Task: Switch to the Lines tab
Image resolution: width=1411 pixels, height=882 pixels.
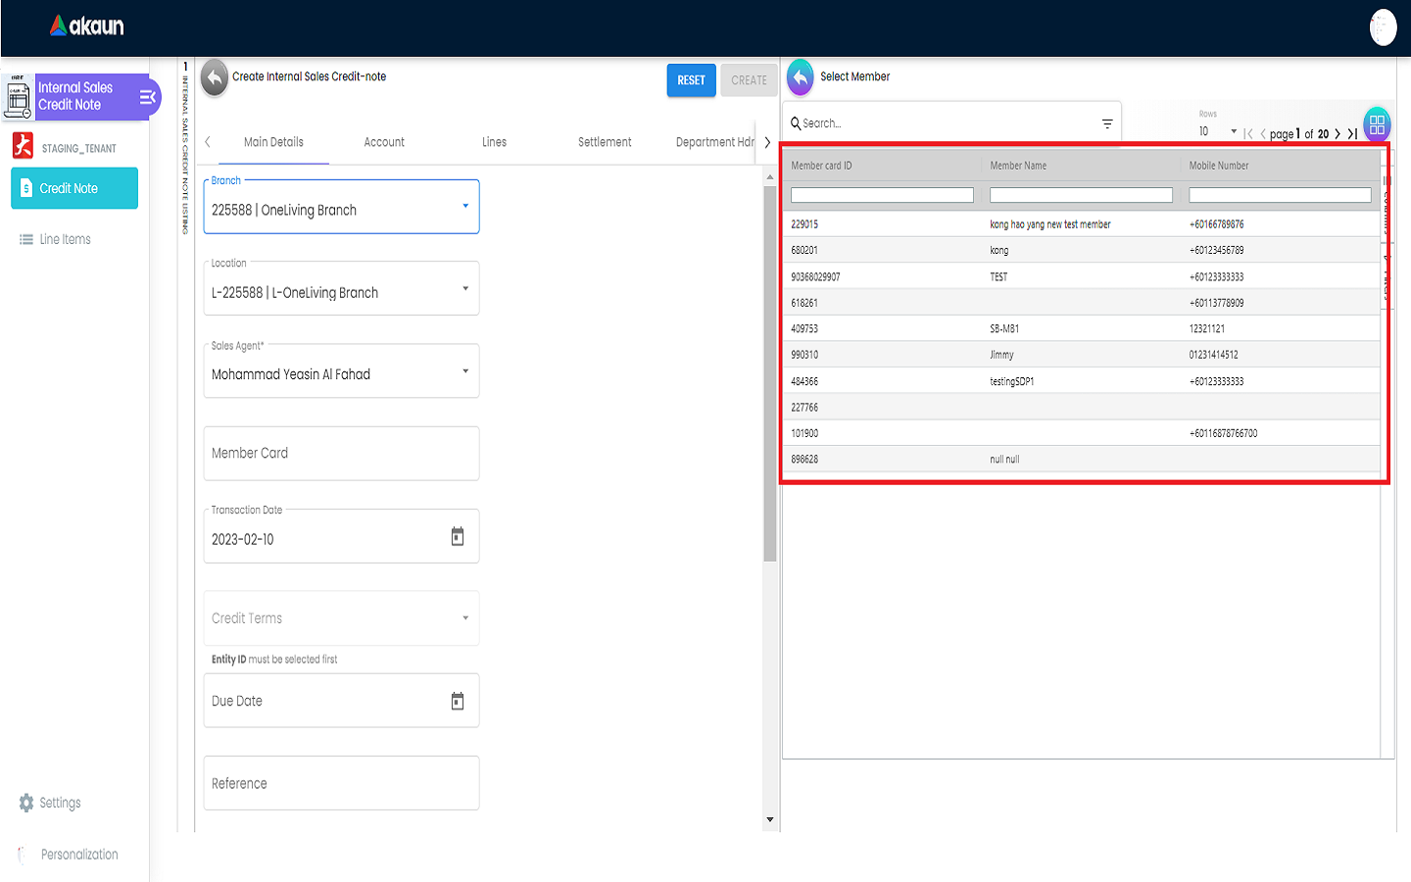Action: point(494,142)
